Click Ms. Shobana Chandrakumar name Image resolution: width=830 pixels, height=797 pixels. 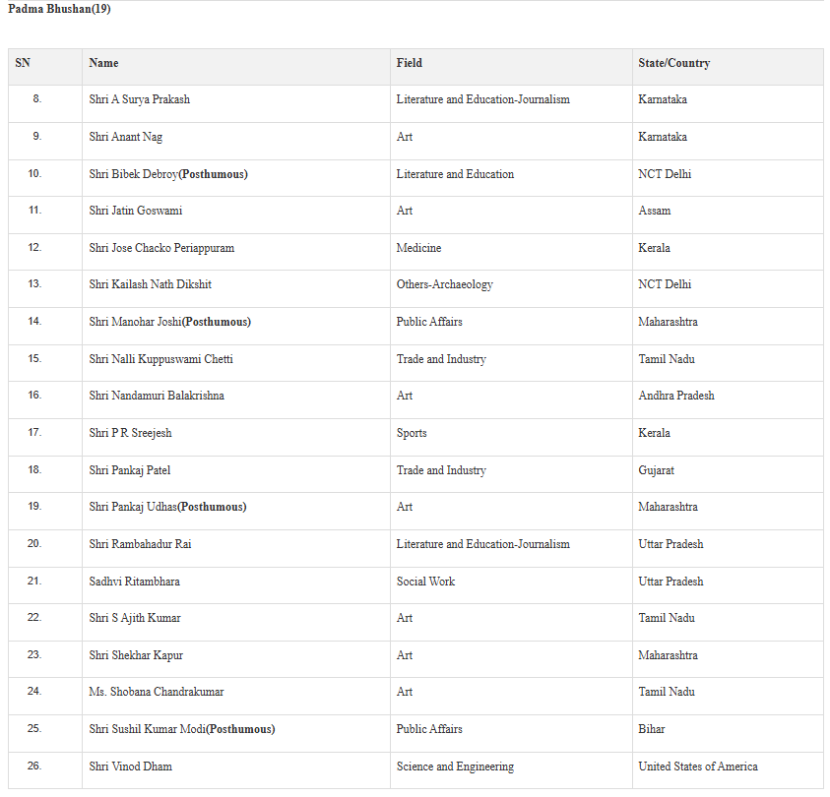tap(157, 692)
